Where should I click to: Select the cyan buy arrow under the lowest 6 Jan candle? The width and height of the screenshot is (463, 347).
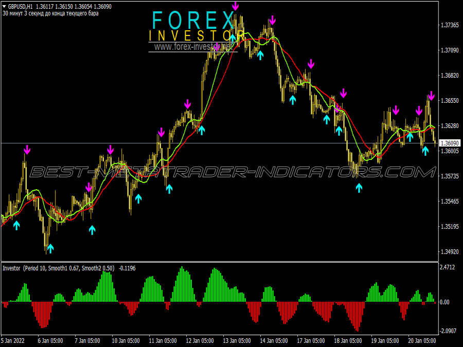click(x=50, y=248)
